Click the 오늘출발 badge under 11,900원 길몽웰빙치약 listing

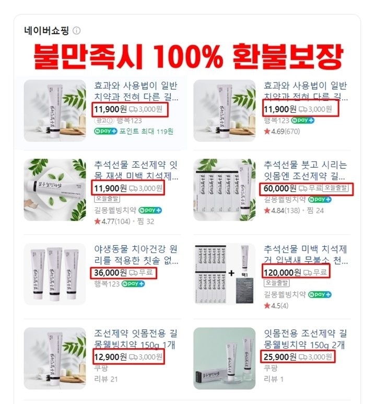tap(107, 199)
